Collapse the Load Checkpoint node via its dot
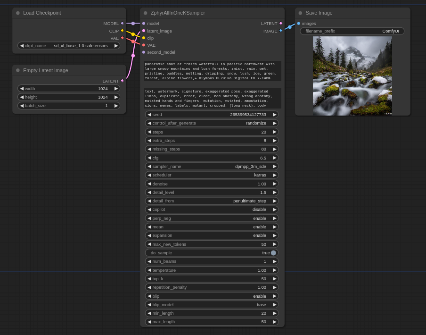The width and height of the screenshot is (426, 335). pyautogui.click(x=18, y=13)
